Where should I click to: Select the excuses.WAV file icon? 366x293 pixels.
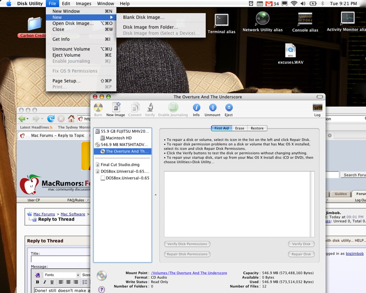(x=290, y=50)
